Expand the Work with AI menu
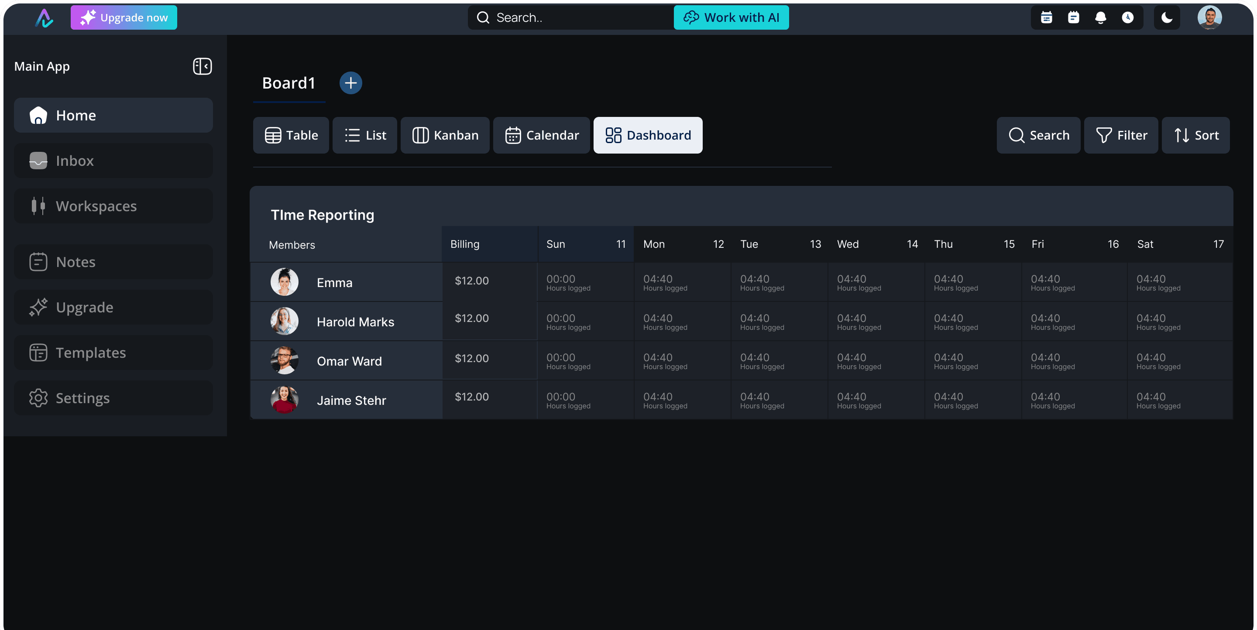The image size is (1257, 630). 731,17
